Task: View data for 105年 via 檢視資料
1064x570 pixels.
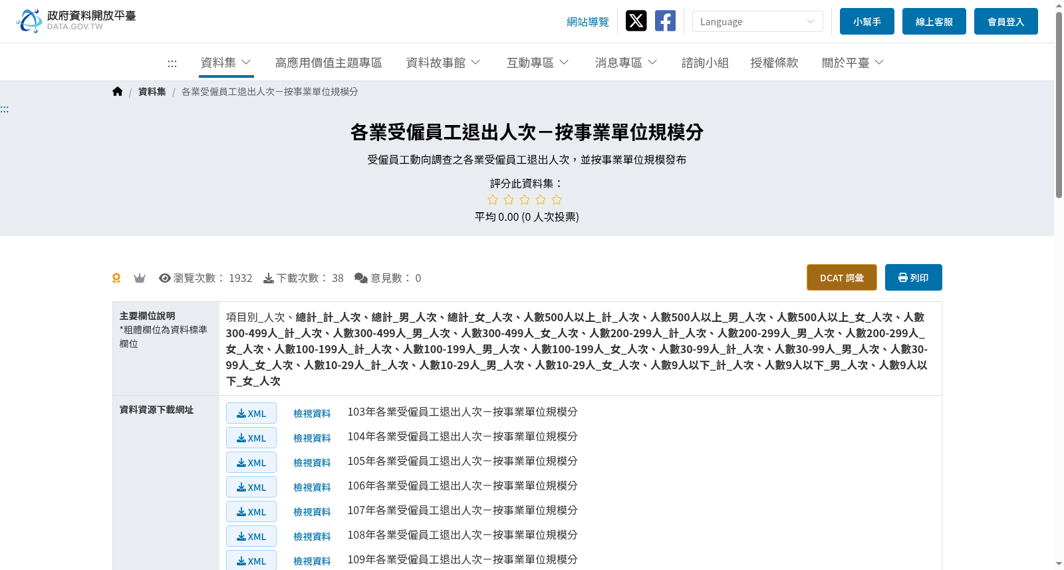Action: pos(312,462)
